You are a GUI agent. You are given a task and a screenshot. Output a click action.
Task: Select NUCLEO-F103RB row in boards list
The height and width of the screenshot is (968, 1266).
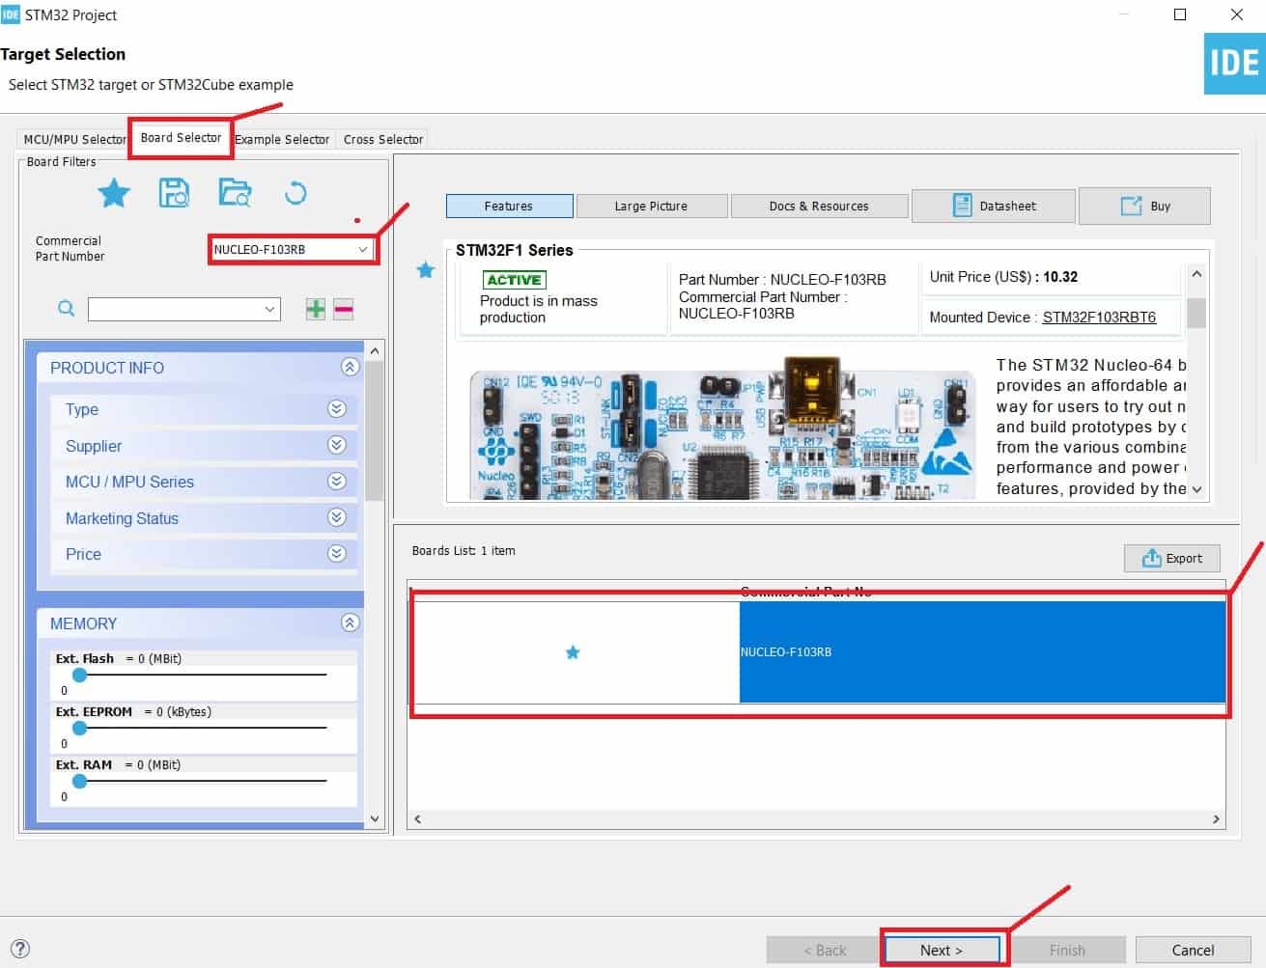tap(819, 652)
